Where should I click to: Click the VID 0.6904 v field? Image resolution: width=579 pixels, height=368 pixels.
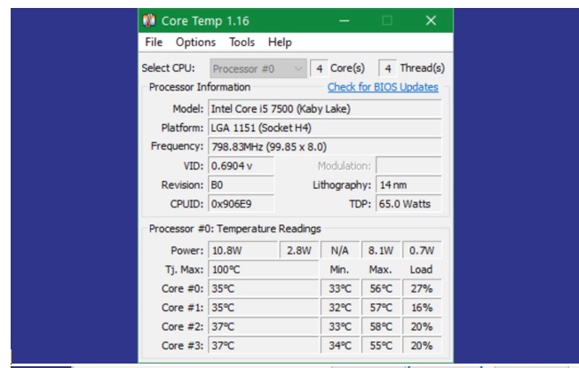241,166
